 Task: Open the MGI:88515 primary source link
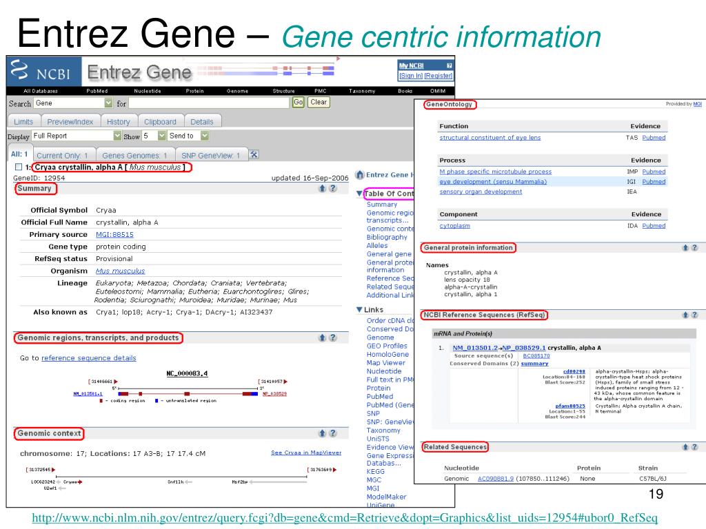tap(115, 235)
